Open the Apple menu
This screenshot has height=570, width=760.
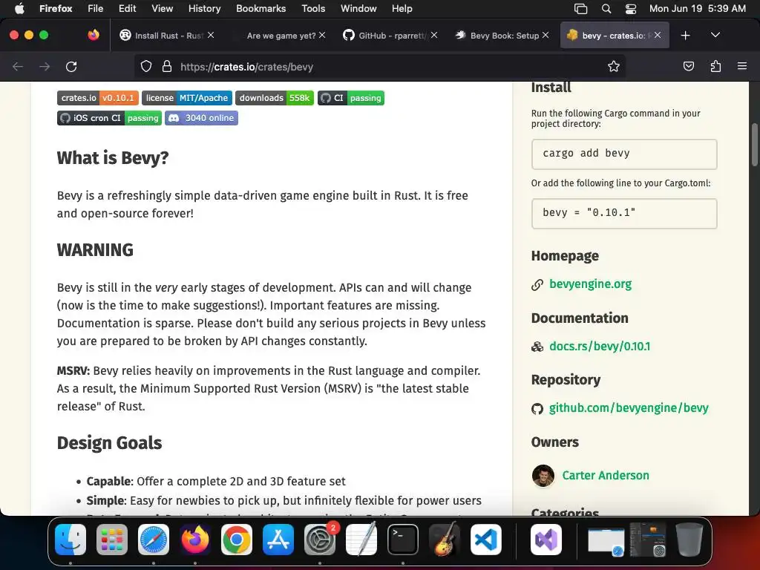(19, 9)
